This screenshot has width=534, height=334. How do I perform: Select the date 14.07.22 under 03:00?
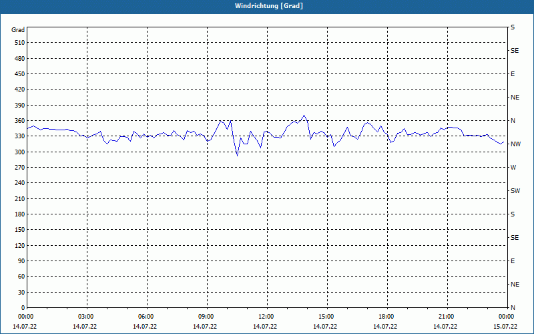[85, 326]
